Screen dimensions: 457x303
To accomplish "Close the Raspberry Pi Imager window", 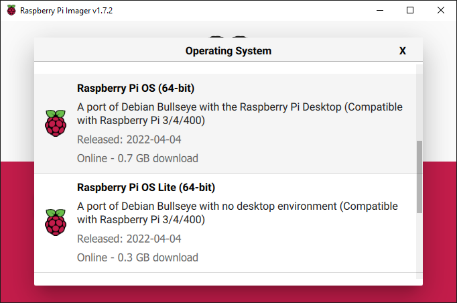I will (441, 10).
